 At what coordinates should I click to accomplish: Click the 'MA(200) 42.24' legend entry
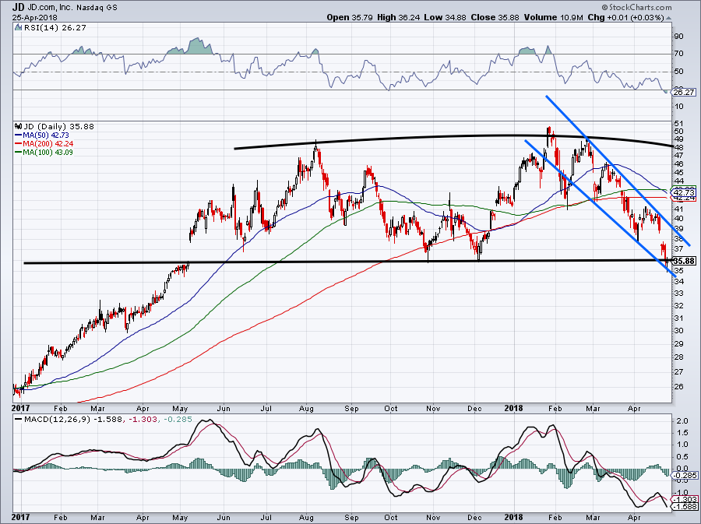pos(48,144)
